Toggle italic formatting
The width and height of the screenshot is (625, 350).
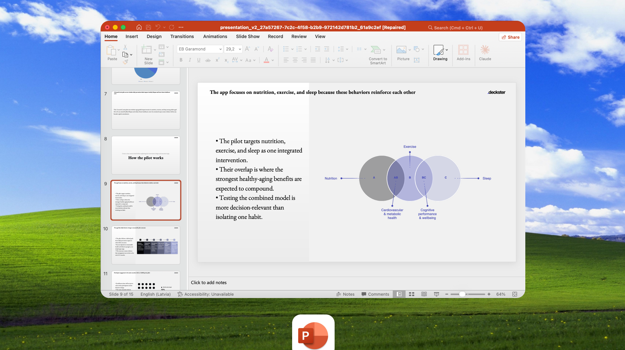(x=190, y=60)
